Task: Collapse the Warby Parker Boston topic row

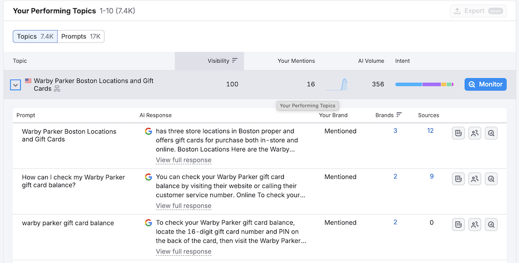Action: click(x=16, y=85)
